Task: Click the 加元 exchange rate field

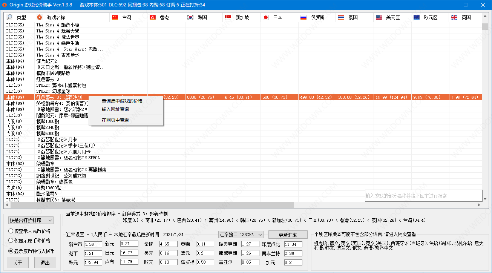Action: [x=293, y=262]
